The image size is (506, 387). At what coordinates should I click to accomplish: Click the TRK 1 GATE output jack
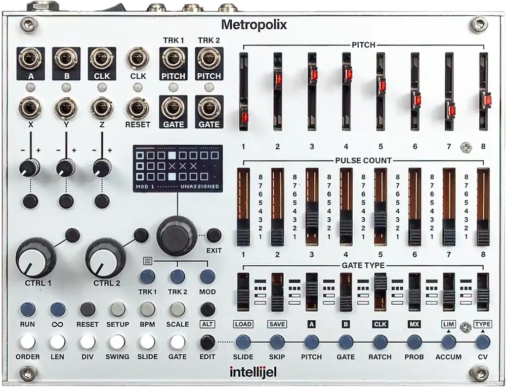tap(173, 108)
